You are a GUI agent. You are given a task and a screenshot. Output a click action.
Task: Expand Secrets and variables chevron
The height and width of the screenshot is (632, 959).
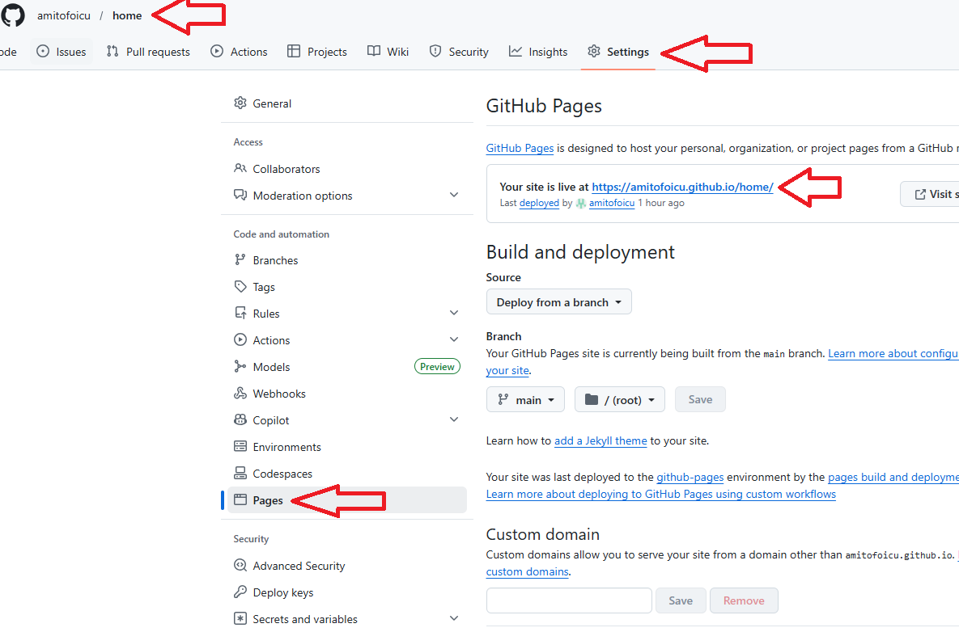pyautogui.click(x=454, y=618)
